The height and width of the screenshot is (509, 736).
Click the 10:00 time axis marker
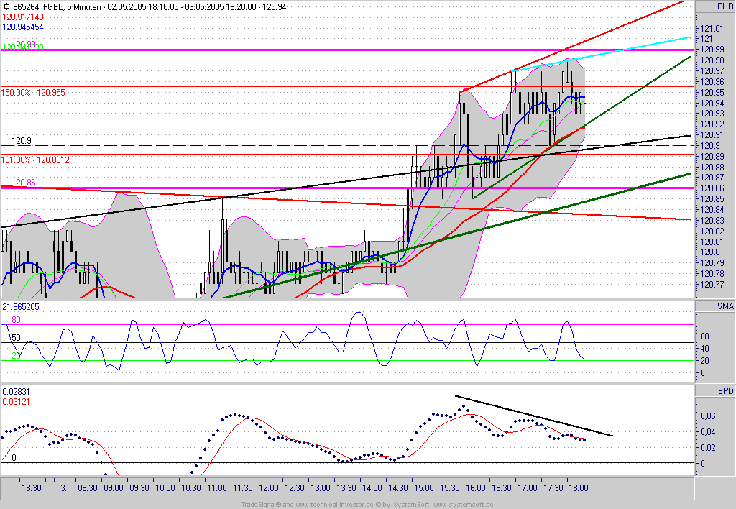coord(165,488)
